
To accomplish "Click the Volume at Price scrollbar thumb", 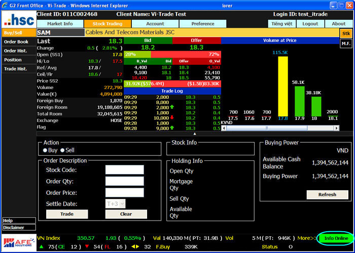I will [x=267, y=128].
